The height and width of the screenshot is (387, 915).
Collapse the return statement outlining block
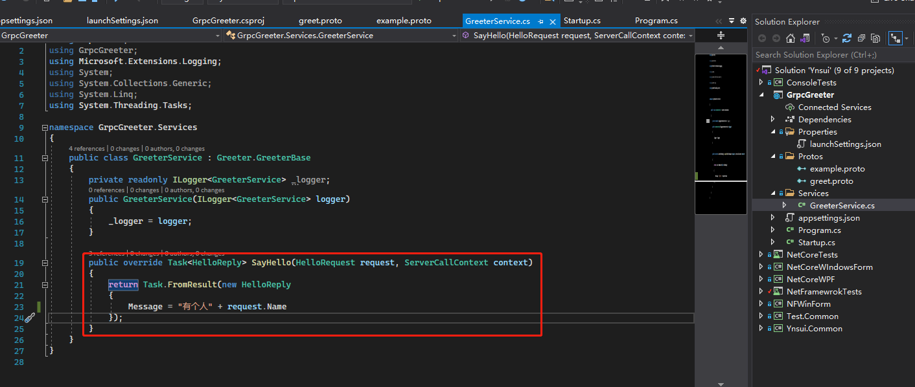click(44, 285)
